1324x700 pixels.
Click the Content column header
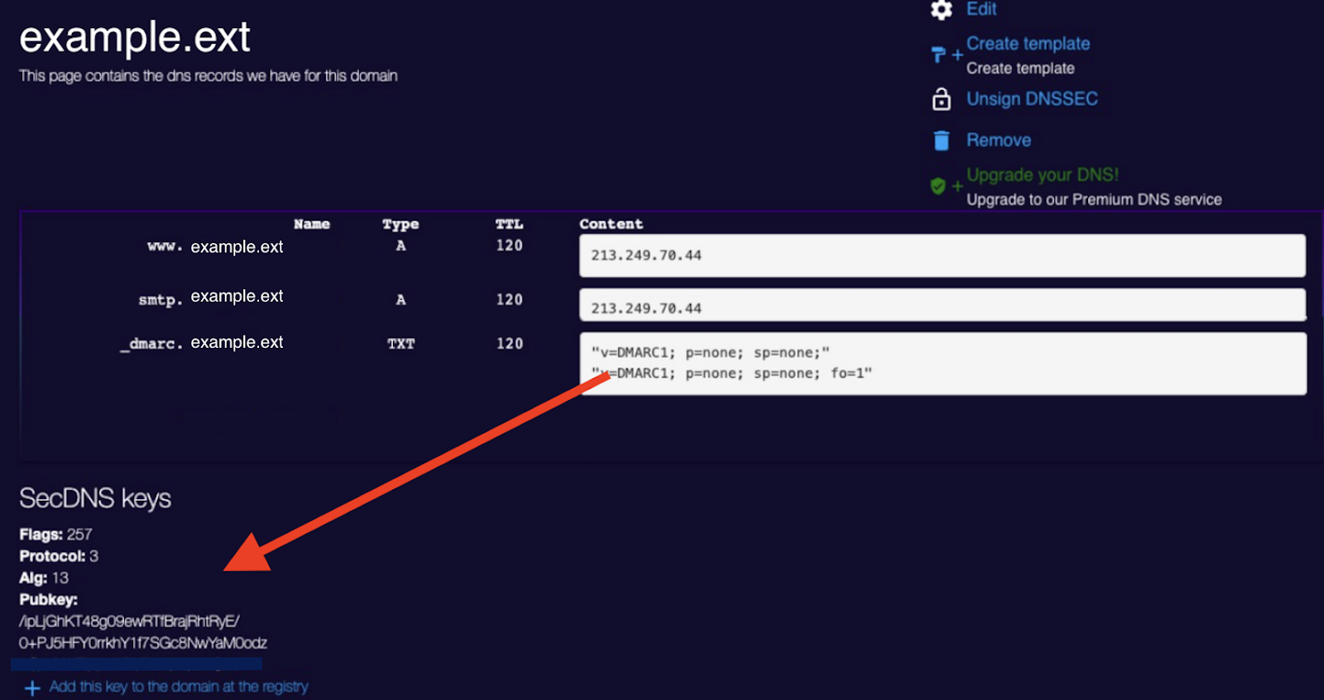click(x=611, y=224)
